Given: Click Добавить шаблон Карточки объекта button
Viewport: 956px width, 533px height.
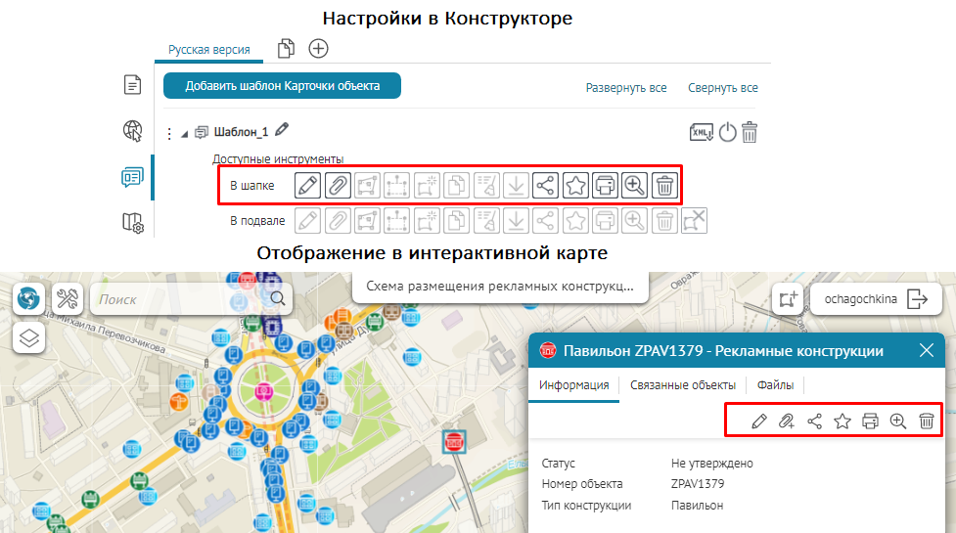Looking at the screenshot, I should 283,86.
